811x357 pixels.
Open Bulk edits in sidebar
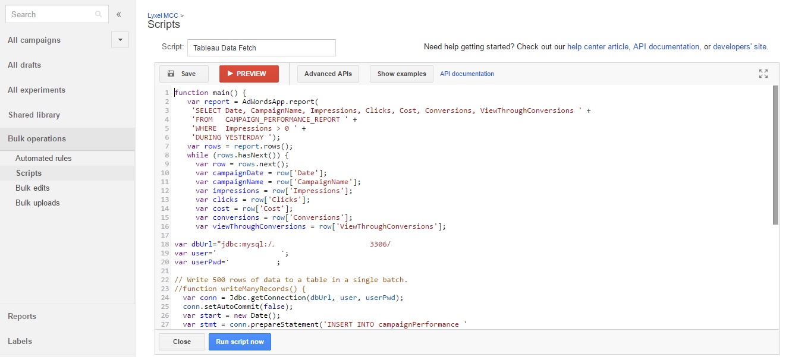[33, 188]
